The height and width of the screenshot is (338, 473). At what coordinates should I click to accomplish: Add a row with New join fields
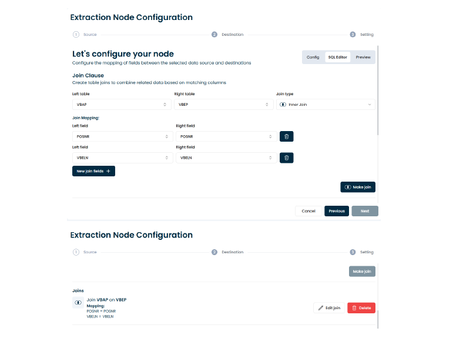click(x=93, y=171)
